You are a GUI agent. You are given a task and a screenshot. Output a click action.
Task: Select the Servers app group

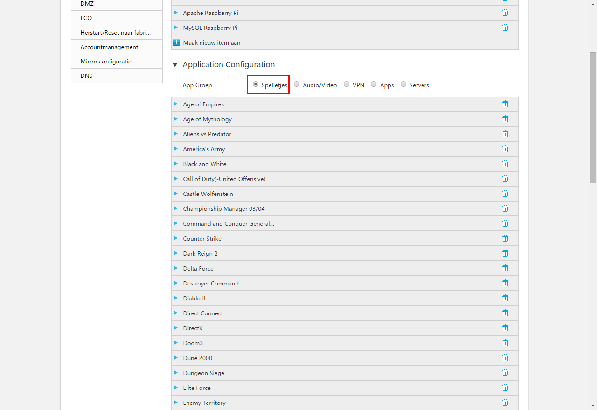[x=403, y=84]
